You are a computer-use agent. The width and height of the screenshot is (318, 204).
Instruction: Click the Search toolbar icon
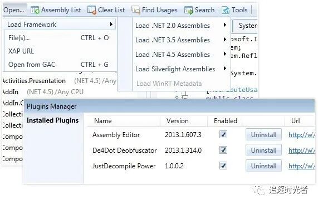click(x=189, y=10)
